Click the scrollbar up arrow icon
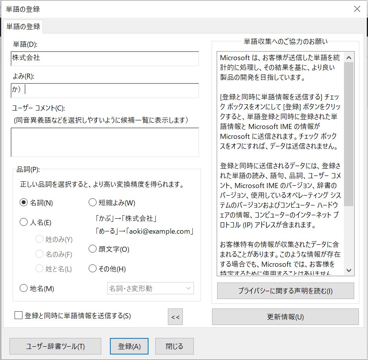The image size is (368, 360). (x=348, y=57)
